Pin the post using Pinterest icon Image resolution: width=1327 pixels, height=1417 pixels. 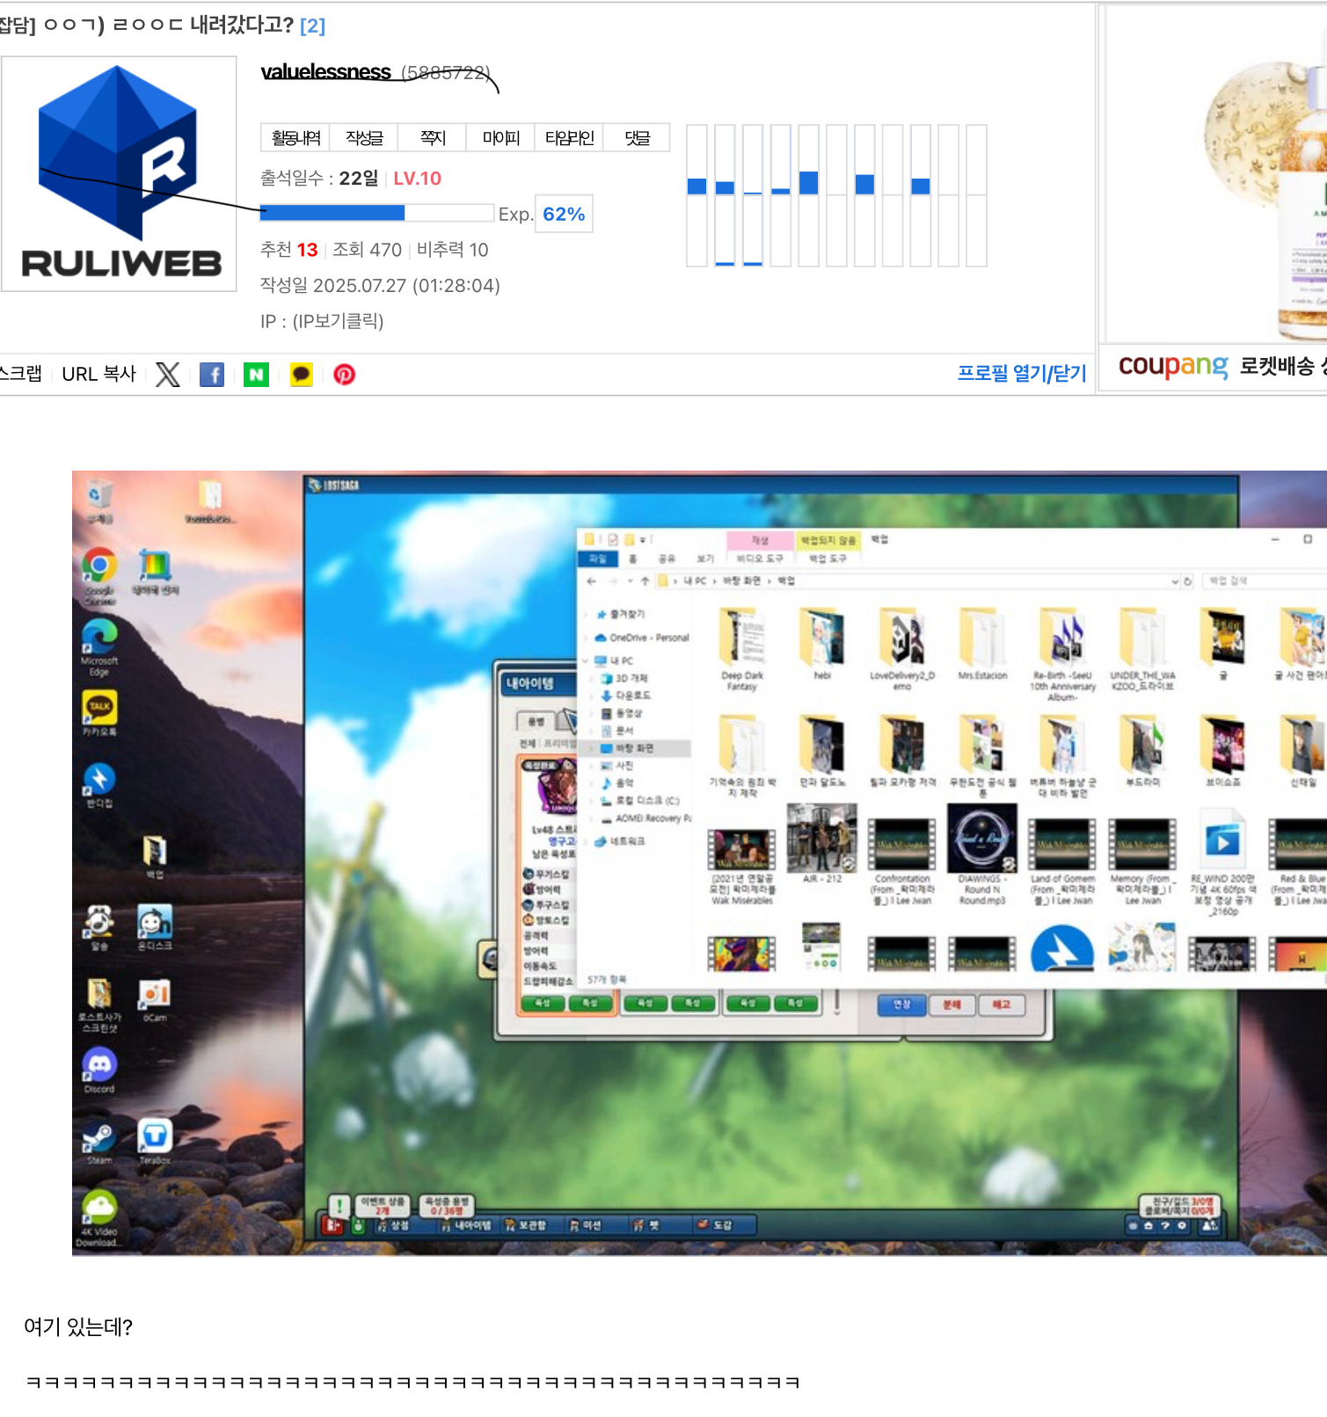click(x=345, y=375)
